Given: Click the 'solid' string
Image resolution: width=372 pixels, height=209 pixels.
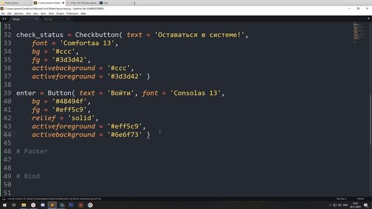Looking at the screenshot, I should pyautogui.click(x=81, y=118).
